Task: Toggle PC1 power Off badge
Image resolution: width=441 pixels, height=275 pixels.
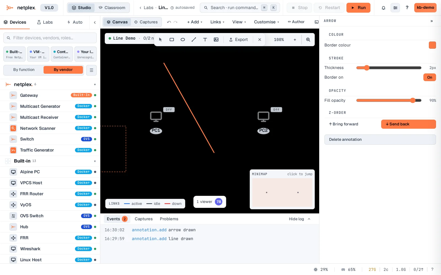Action: (x=169, y=109)
